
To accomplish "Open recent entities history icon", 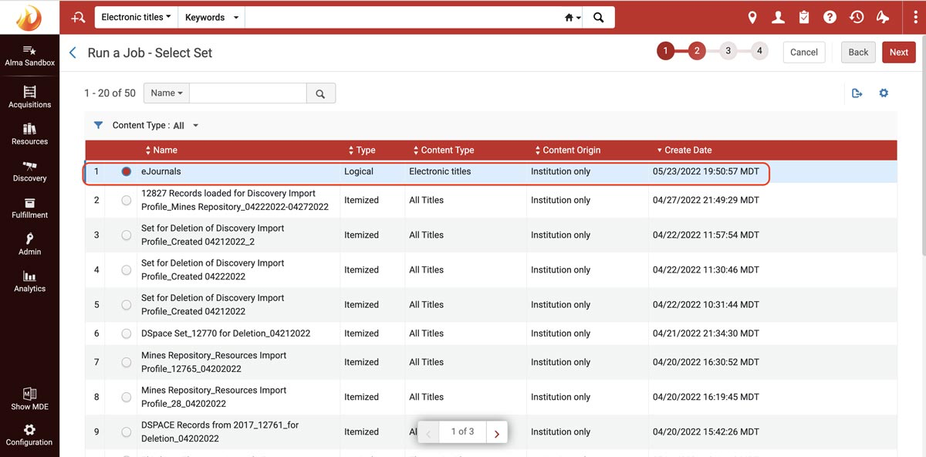I will point(857,17).
